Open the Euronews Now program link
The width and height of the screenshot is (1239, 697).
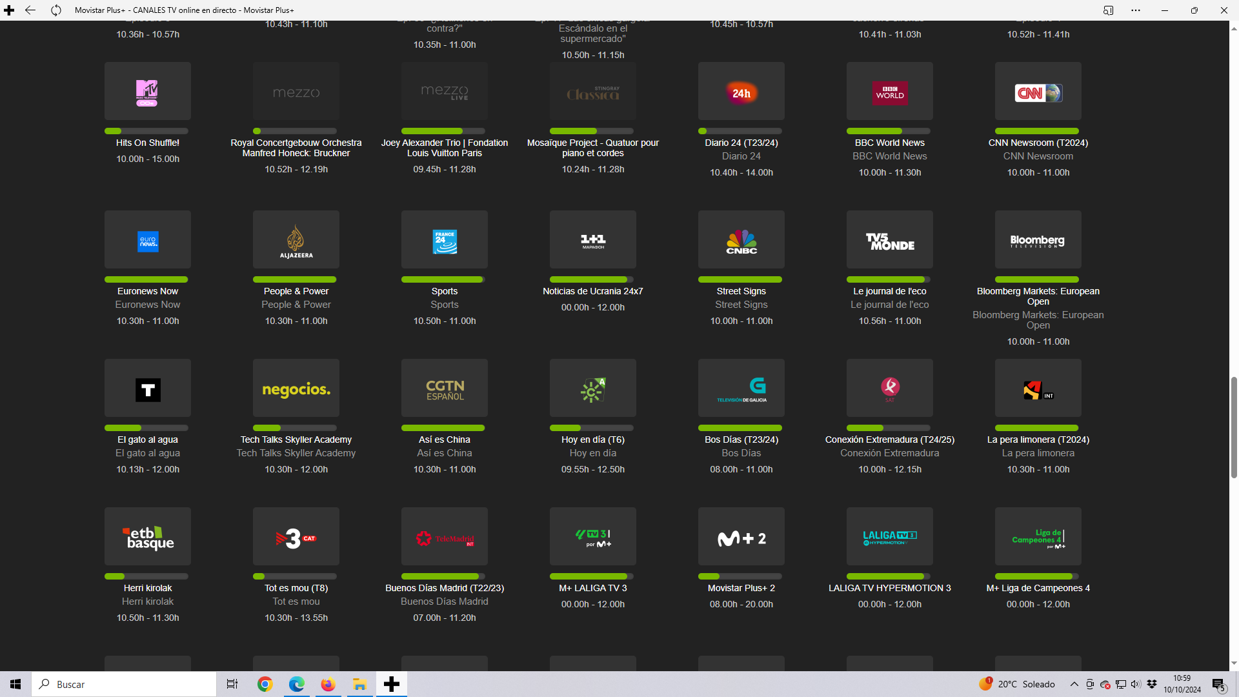coord(148,291)
